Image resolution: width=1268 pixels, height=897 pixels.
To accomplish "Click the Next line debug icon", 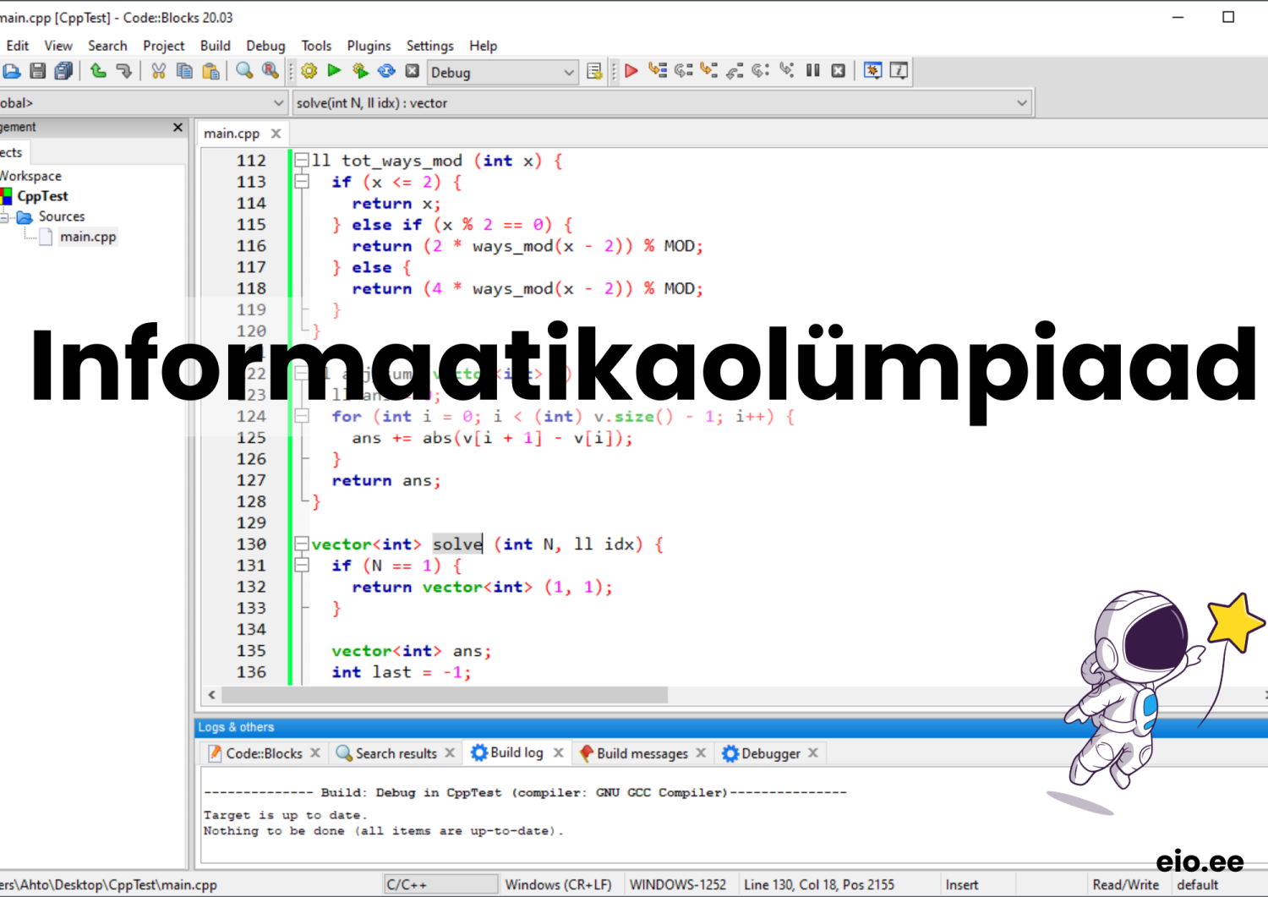I will tap(683, 71).
